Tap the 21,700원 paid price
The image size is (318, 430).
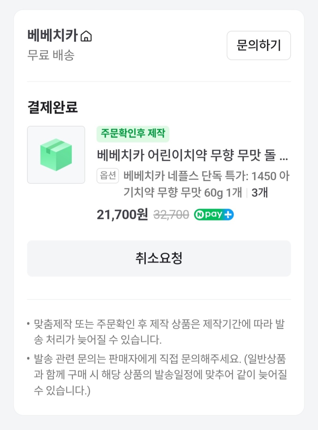(122, 214)
